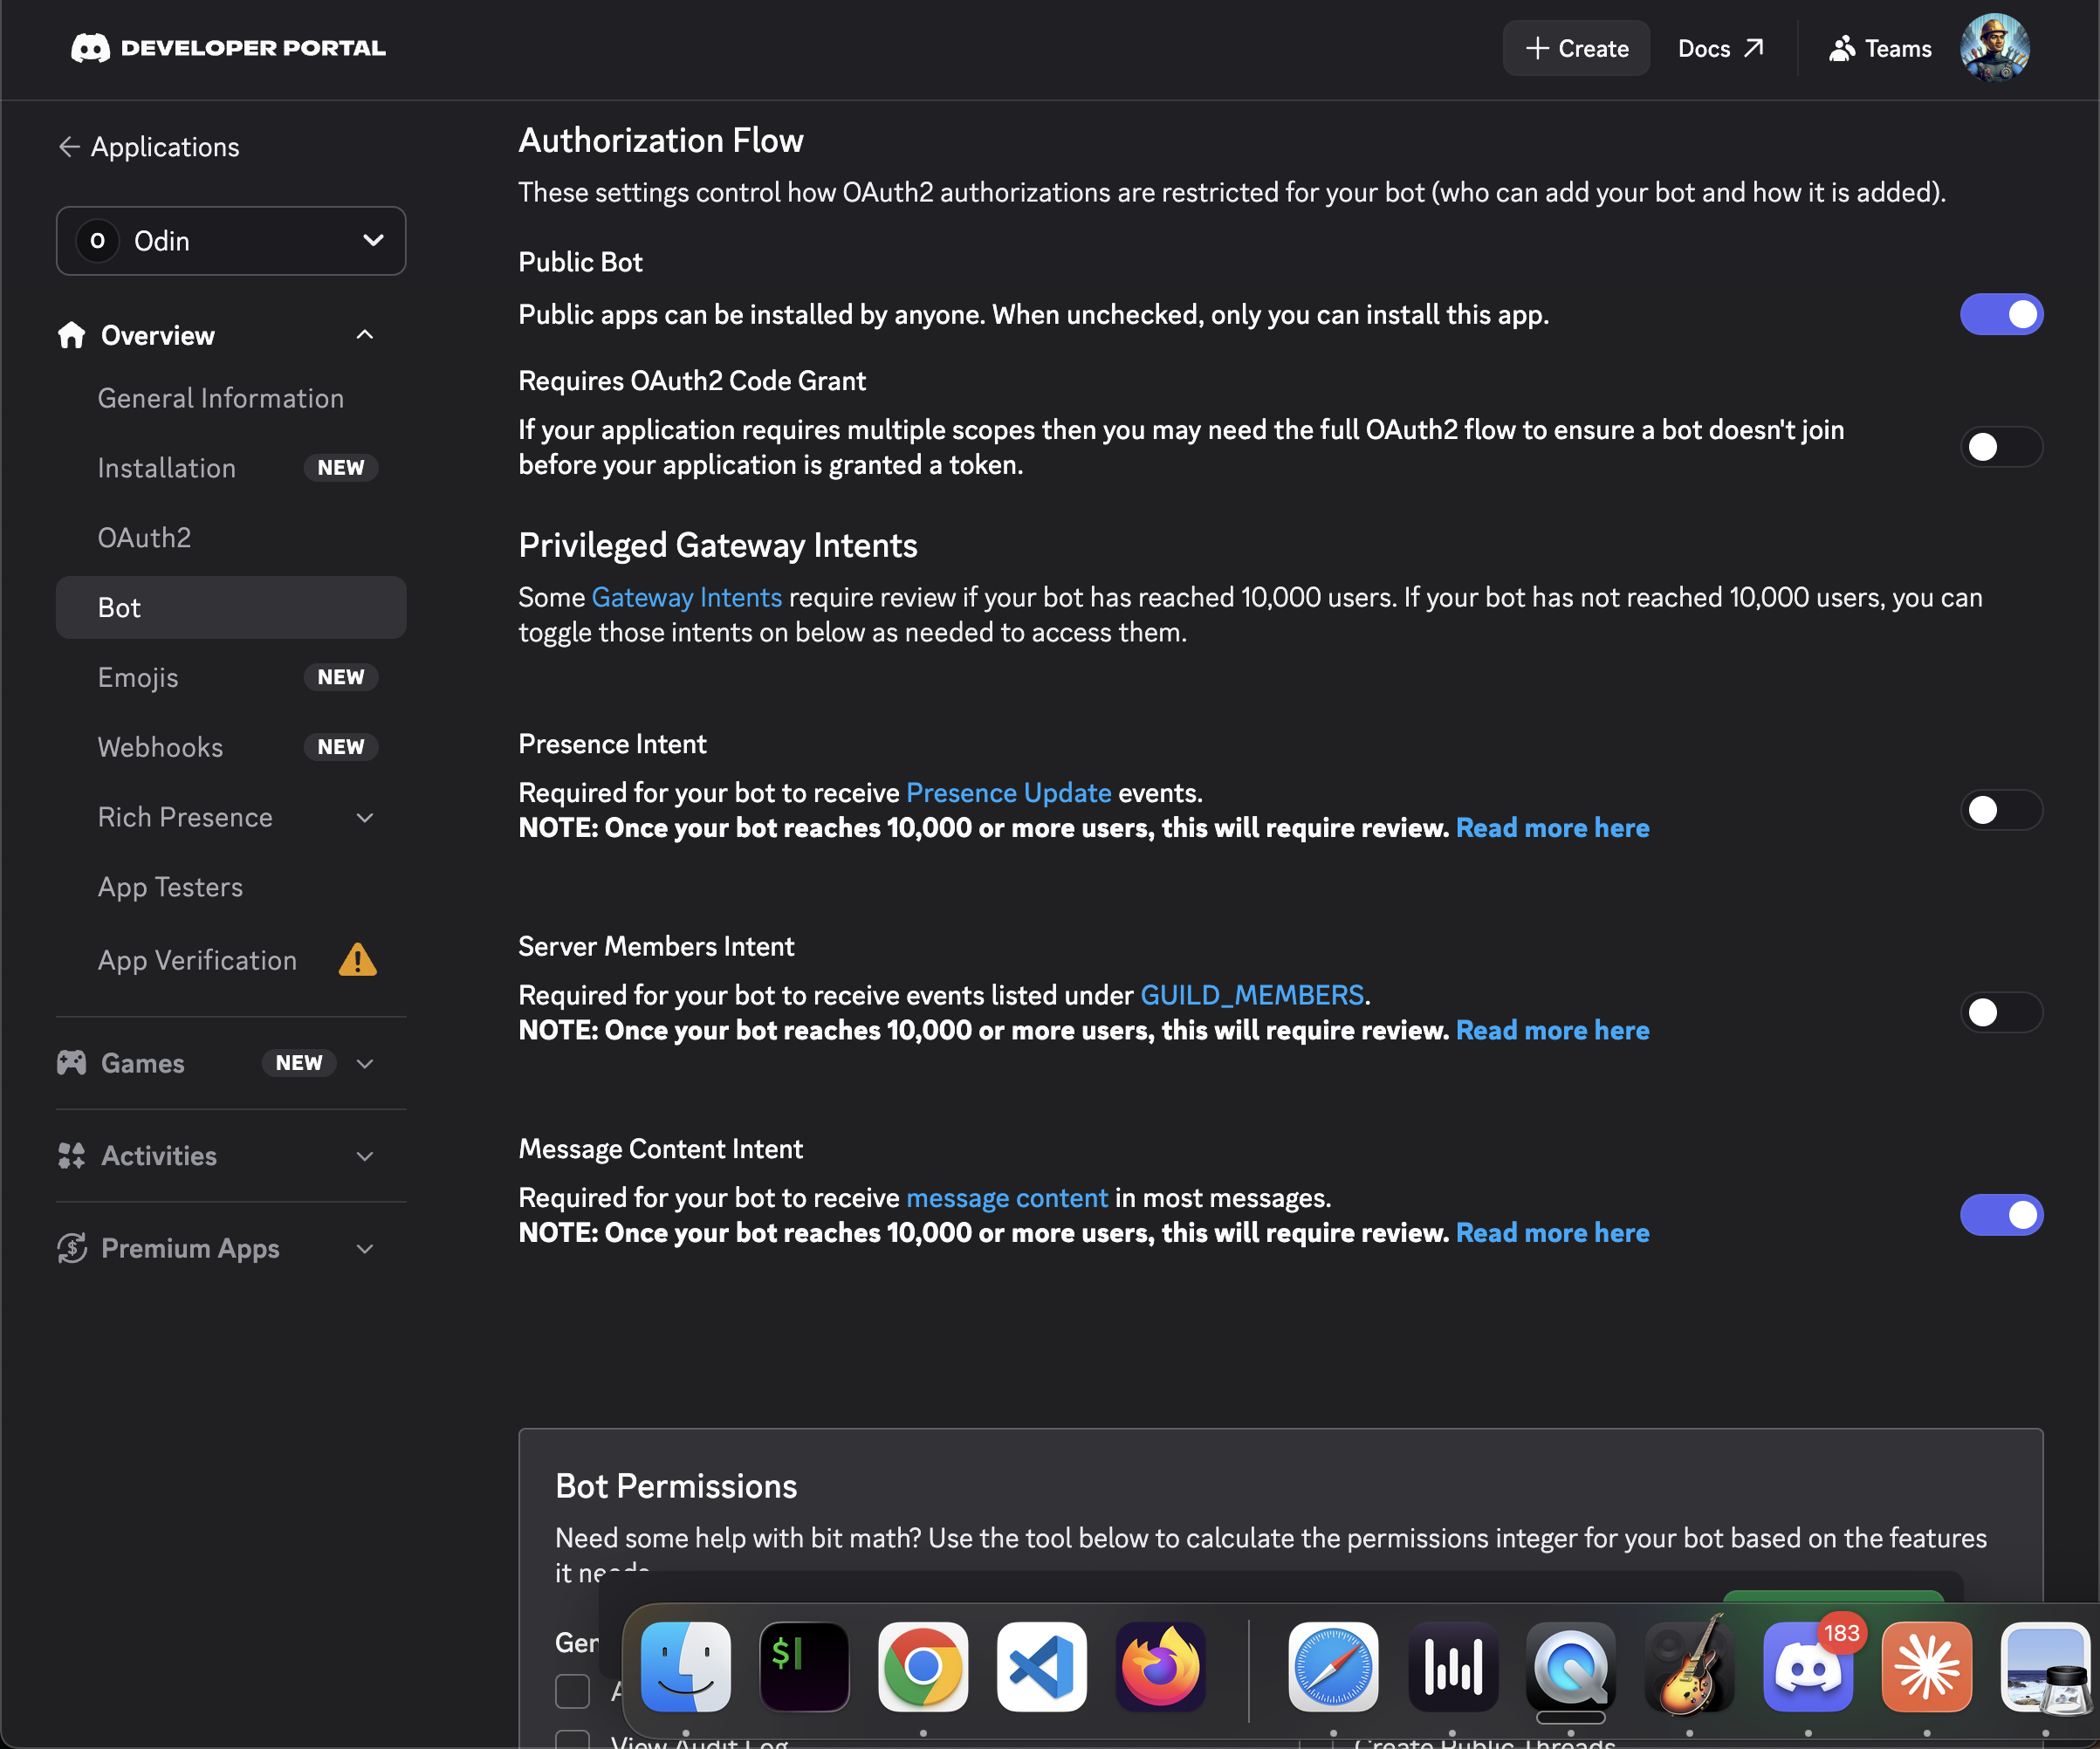Click the Authorization Flow heading
The image size is (2100, 1749).
pos(661,140)
